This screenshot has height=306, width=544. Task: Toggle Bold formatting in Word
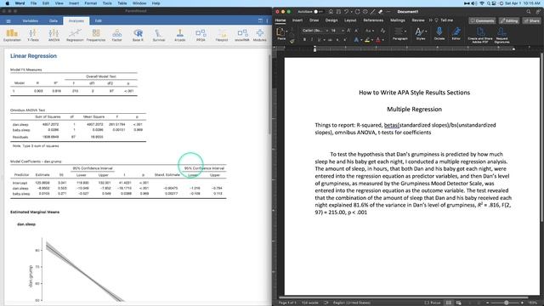pyautogui.click(x=304, y=40)
